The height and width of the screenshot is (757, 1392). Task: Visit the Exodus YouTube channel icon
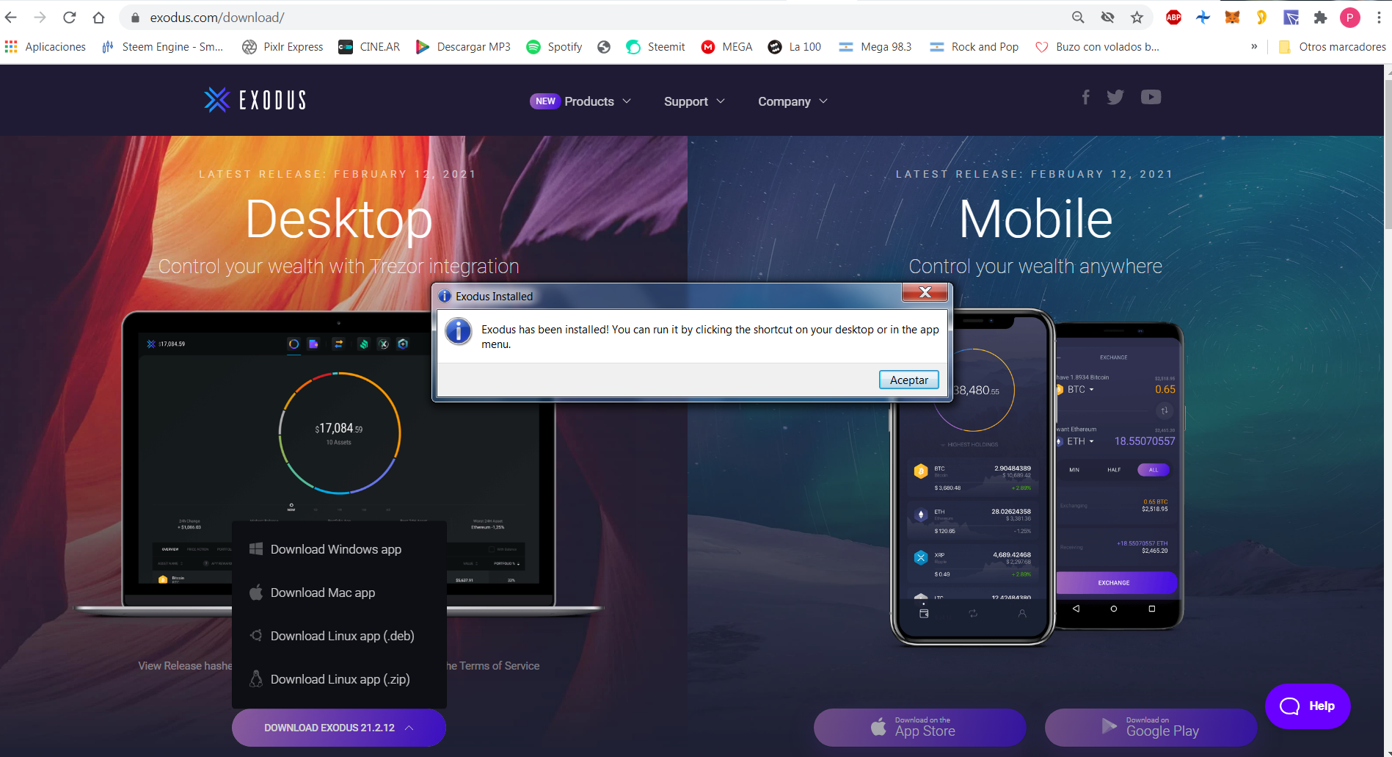tap(1151, 97)
